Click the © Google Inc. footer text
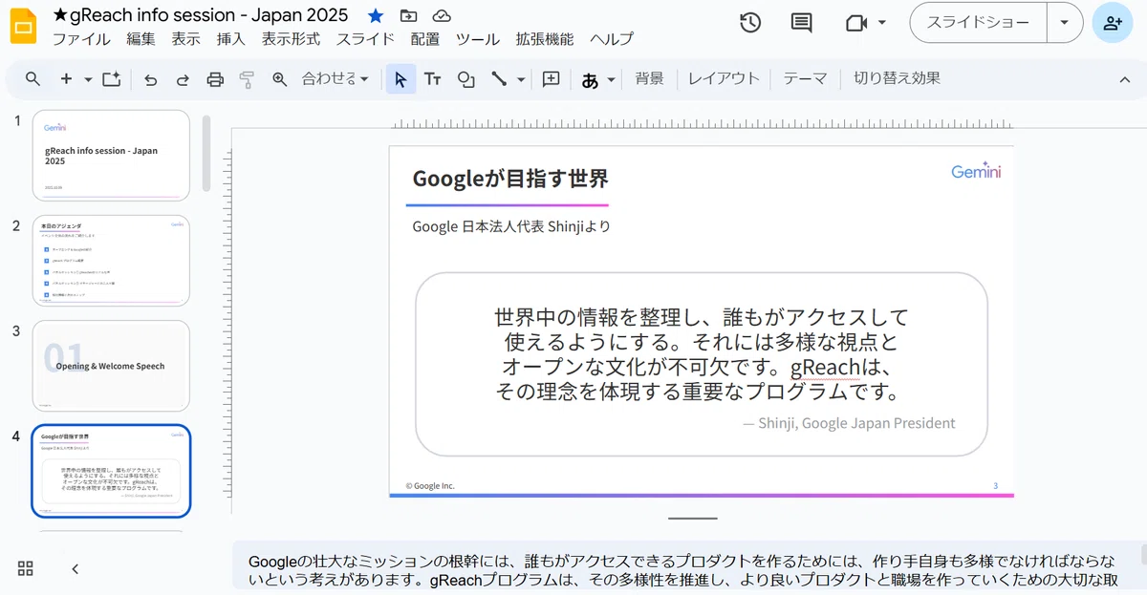Screen dimensions: 1147x595 point(430,485)
